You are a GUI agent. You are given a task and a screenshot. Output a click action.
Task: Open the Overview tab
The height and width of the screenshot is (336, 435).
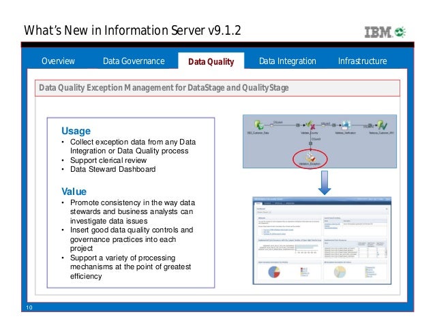[58, 61]
